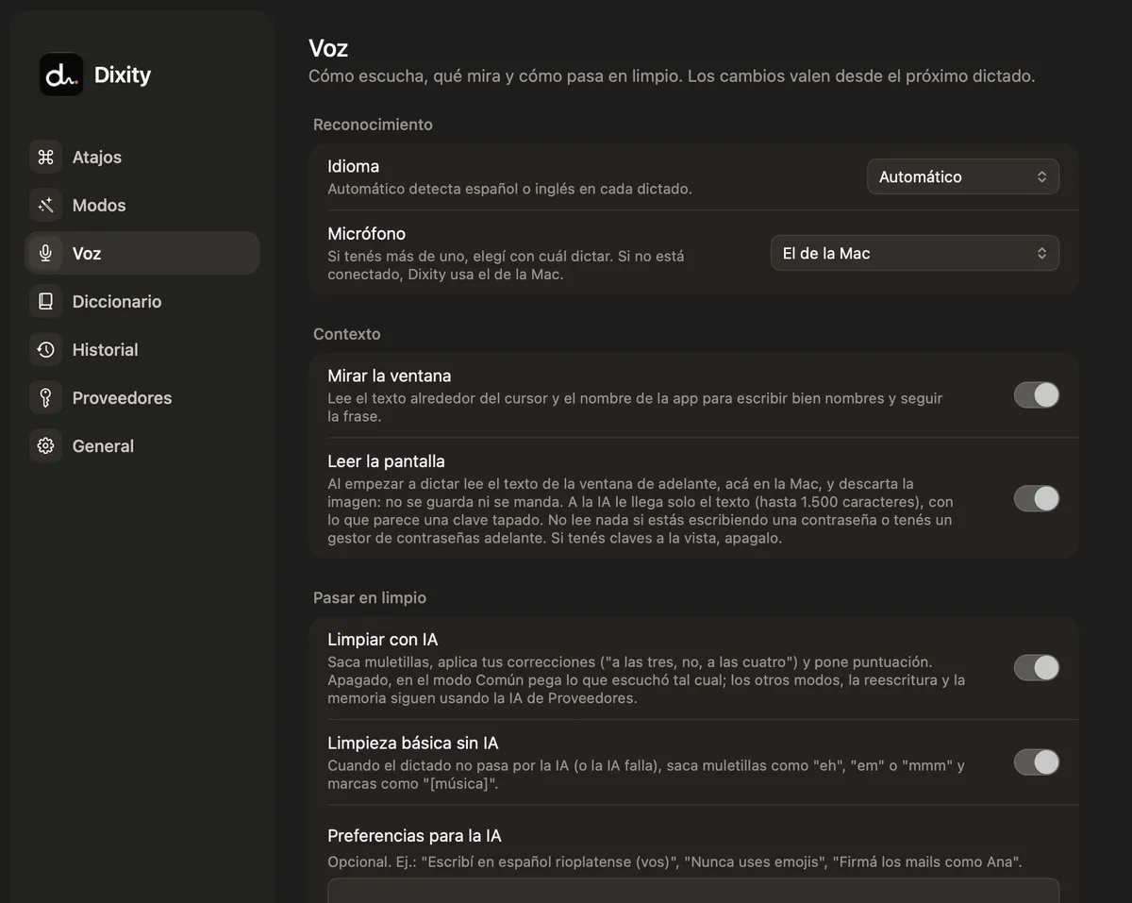The image size is (1132, 903).
Task: Click the Reconocimiento section header
Action: pyautogui.click(x=373, y=125)
